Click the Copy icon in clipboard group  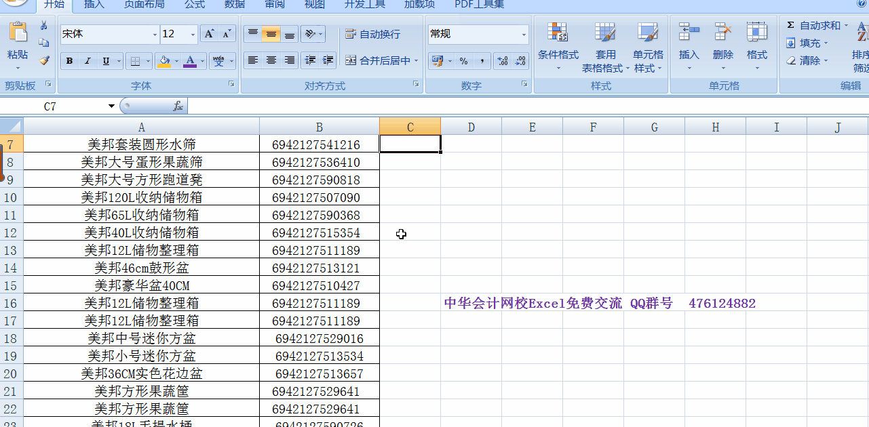(x=44, y=43)
